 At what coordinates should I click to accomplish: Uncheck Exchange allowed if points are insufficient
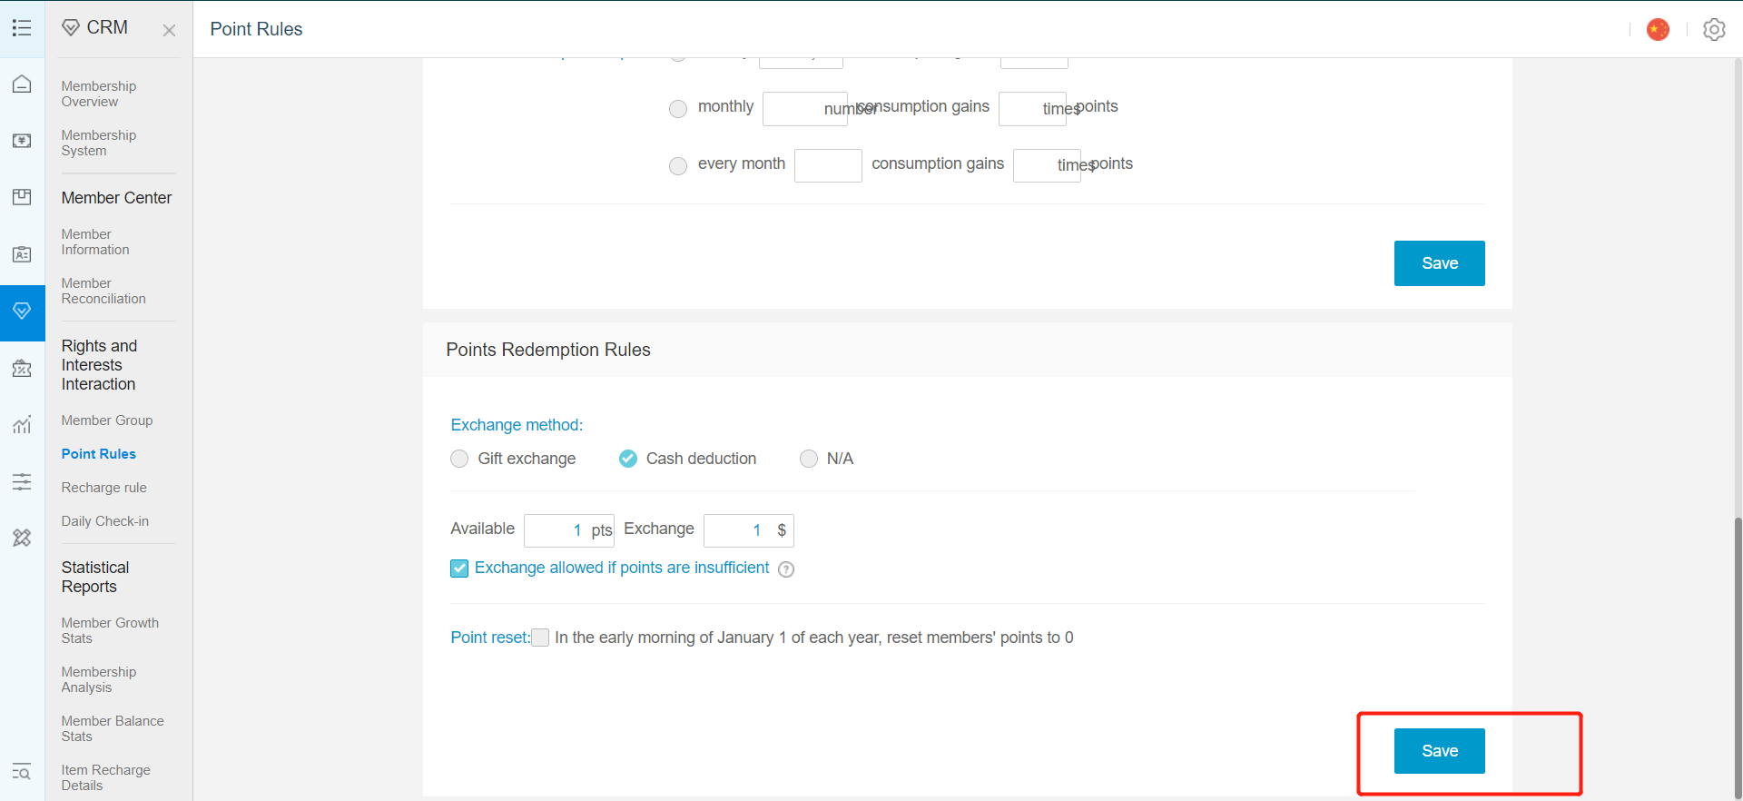(459, 569)
